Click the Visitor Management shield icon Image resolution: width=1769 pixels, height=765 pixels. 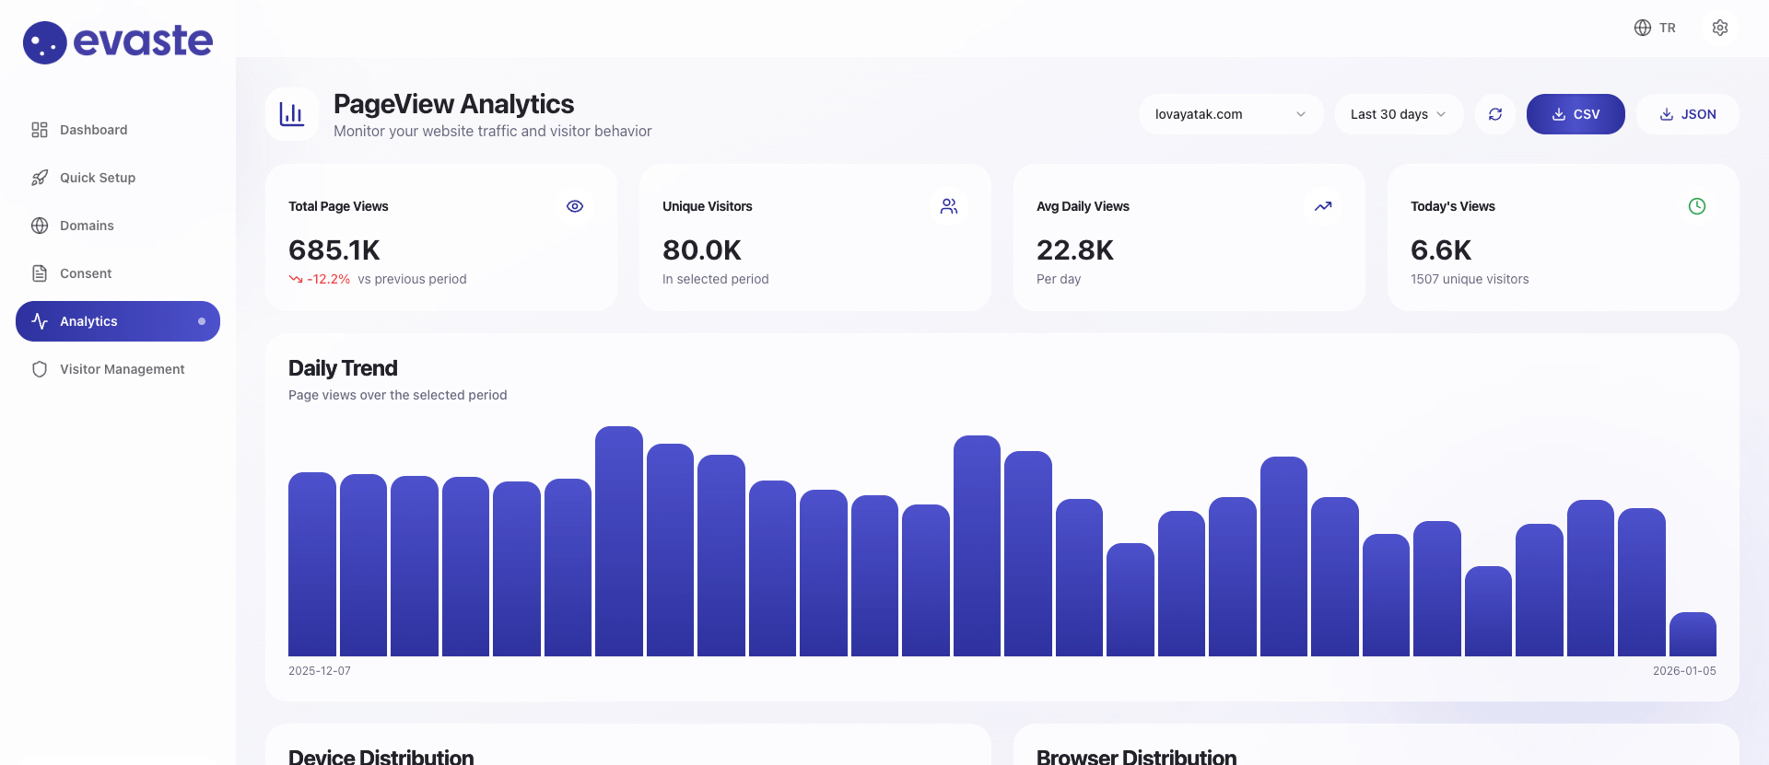pyautogui.click(x=40, y=369)
